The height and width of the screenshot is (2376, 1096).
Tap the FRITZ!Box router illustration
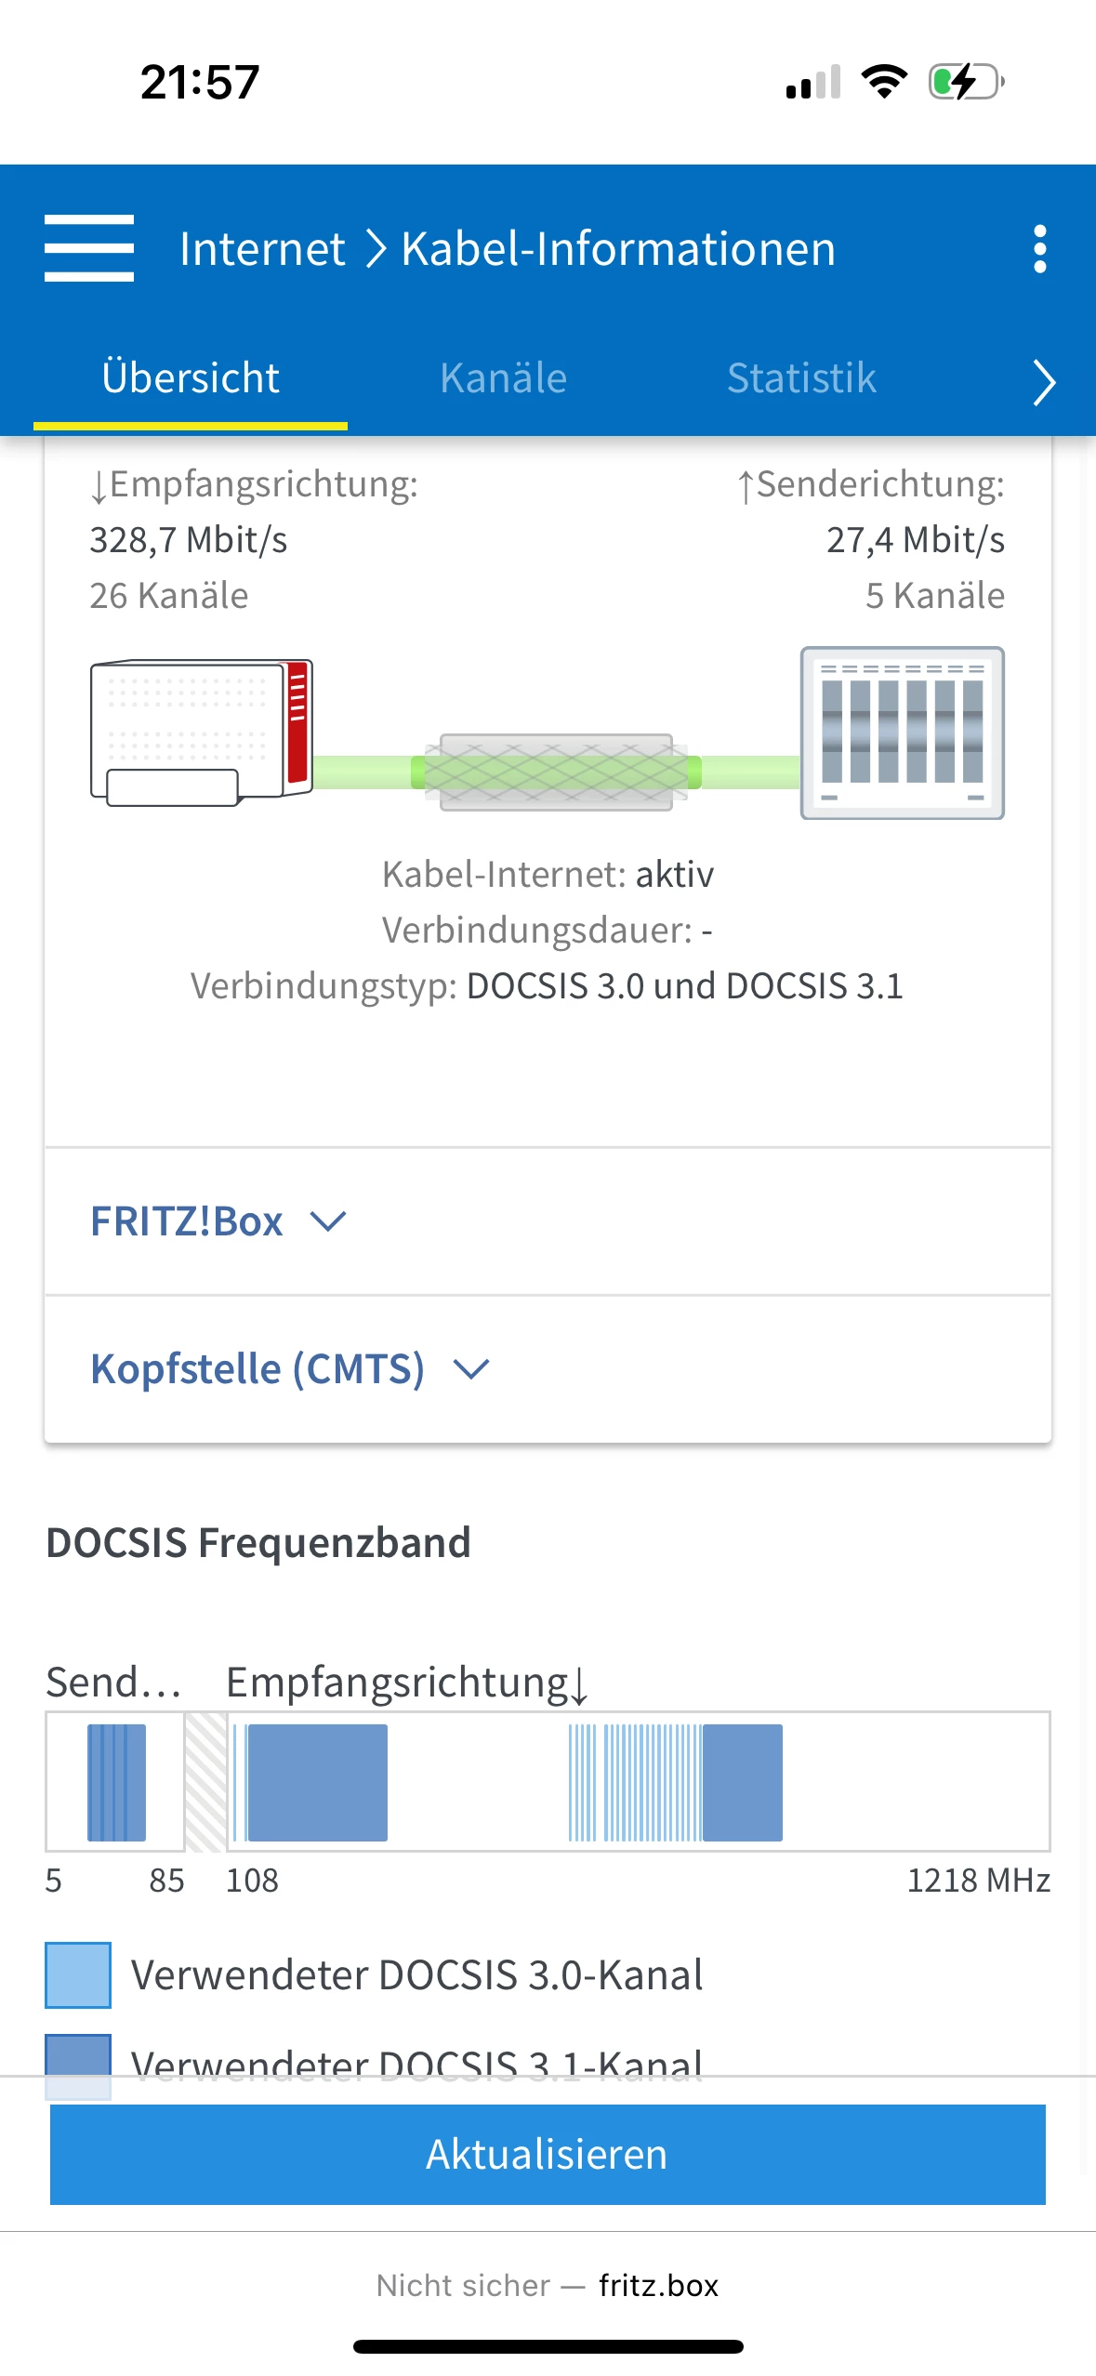(x=202, y=733)
